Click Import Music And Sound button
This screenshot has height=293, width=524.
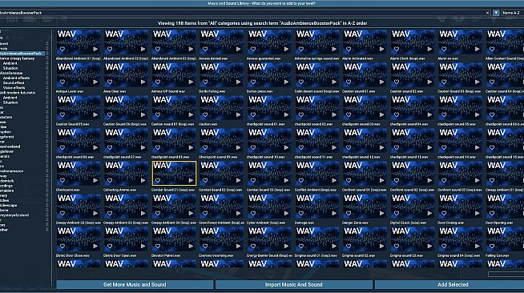294,285
